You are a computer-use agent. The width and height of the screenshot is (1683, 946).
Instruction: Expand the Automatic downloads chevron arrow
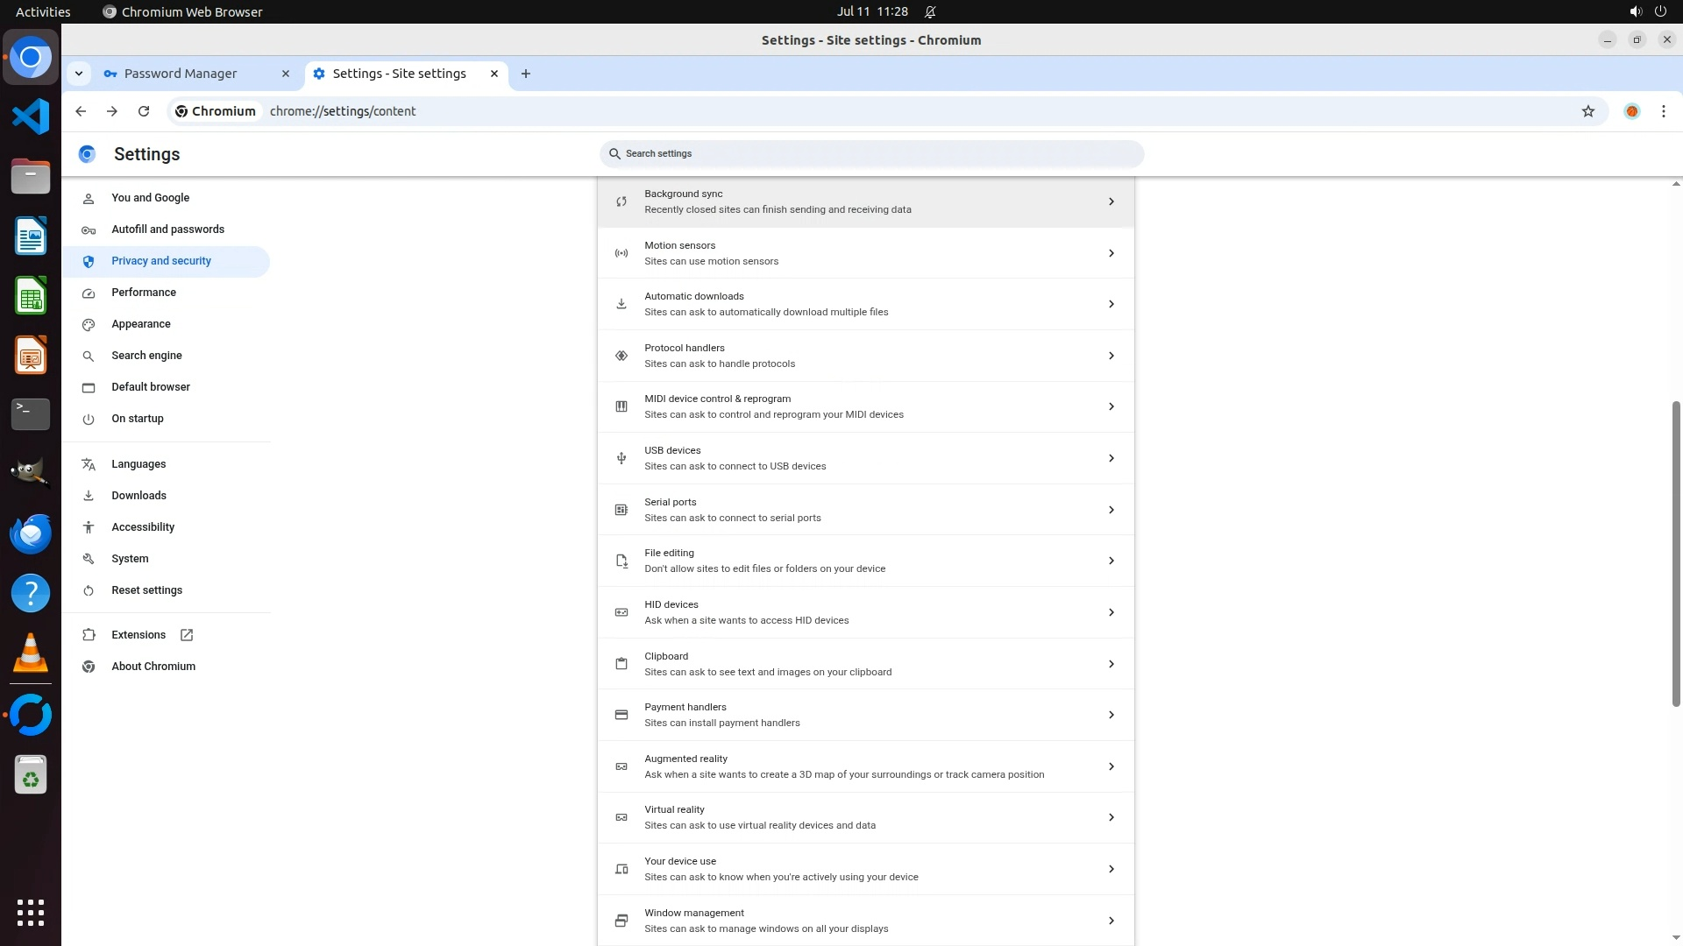tap(1111, 304)
